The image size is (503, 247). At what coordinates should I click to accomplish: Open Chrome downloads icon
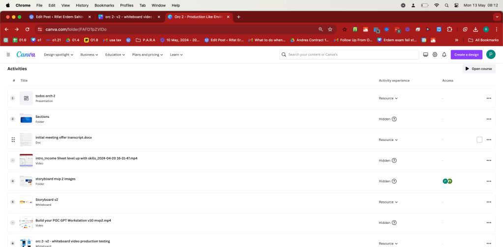(475, 29)
